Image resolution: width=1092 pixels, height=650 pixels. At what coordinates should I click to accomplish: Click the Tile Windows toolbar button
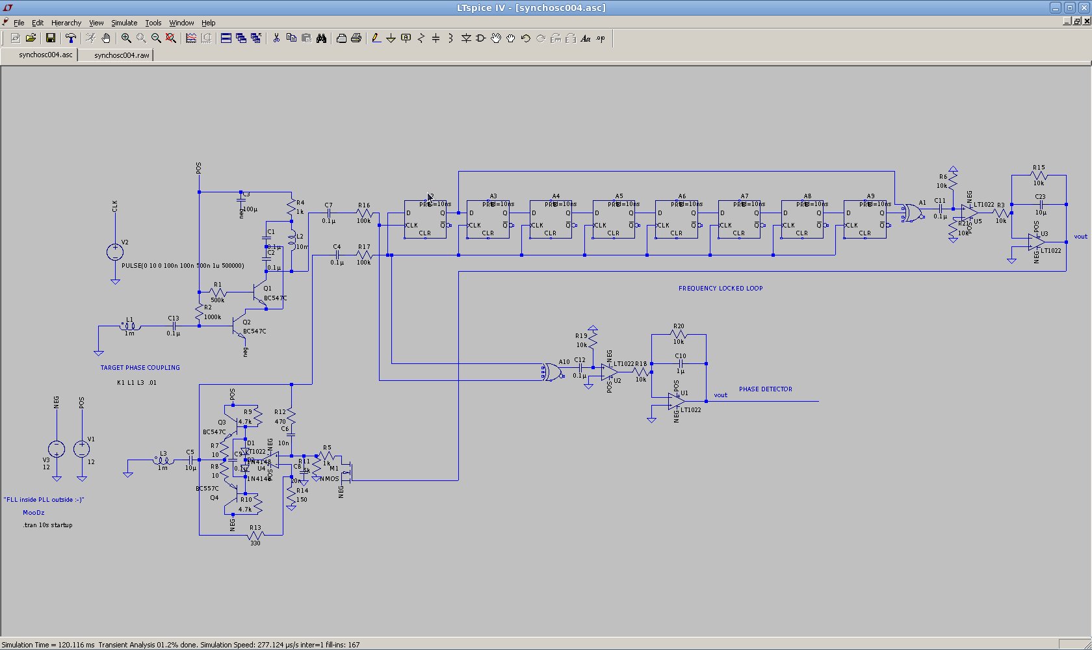click(226, 38)
